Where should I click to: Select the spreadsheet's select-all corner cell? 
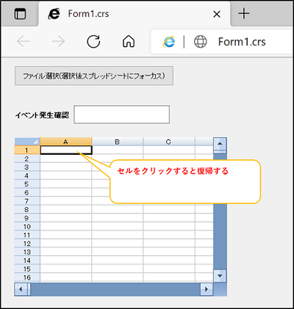(27, 142)
